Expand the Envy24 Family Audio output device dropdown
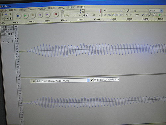 pyautogui.click(x=88, y=80)
